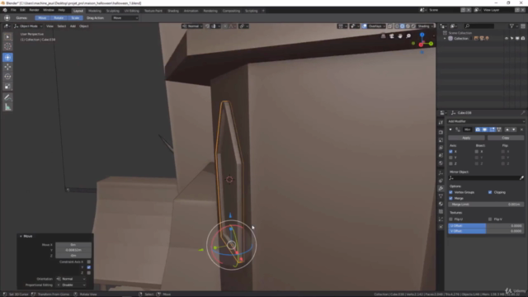Image resolution: width=528 pixels, height=297 pixels.
Task: Click the zoom magnifier icon in viewport
Action: point(408,36)
